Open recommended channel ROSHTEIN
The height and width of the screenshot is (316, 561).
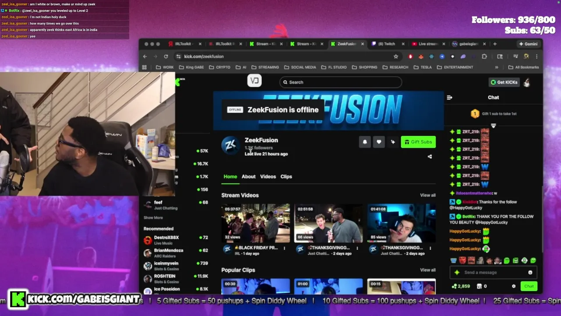click(x=176, y=279)
